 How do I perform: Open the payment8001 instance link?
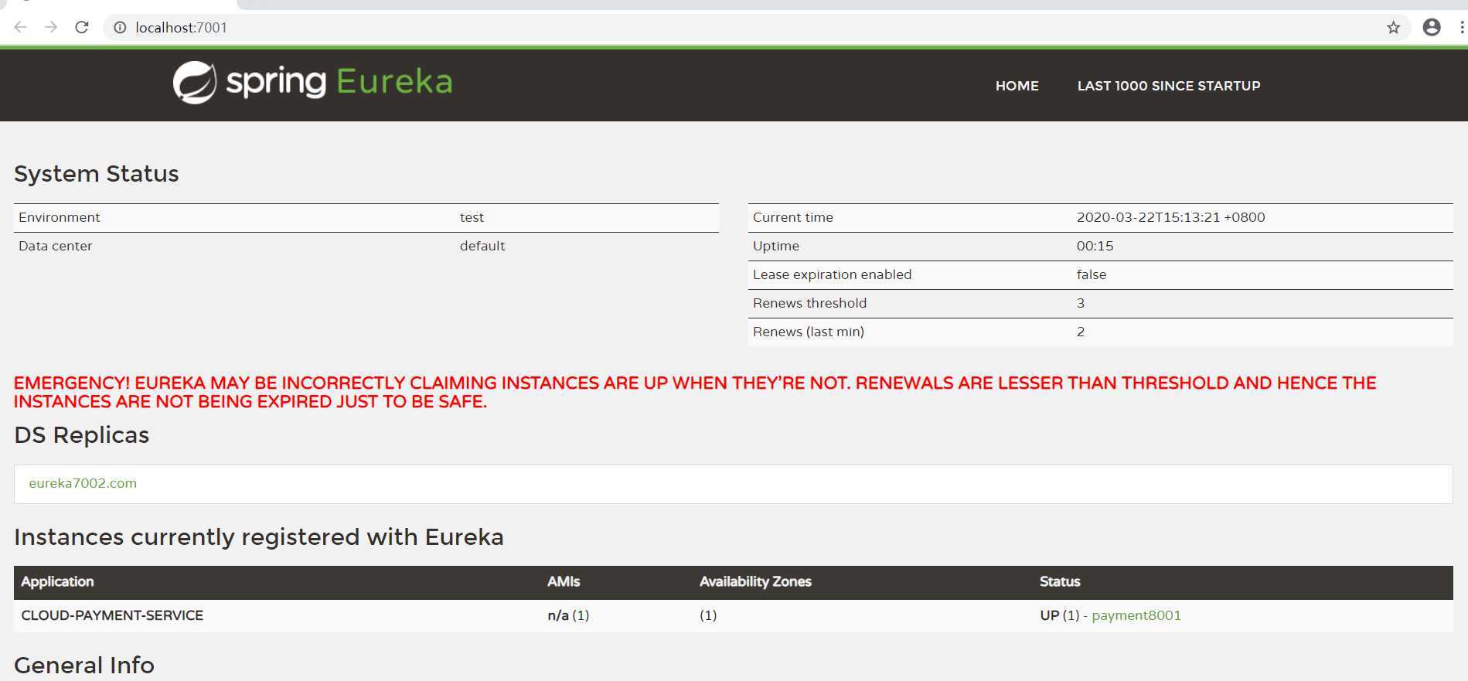[1136, 615]
